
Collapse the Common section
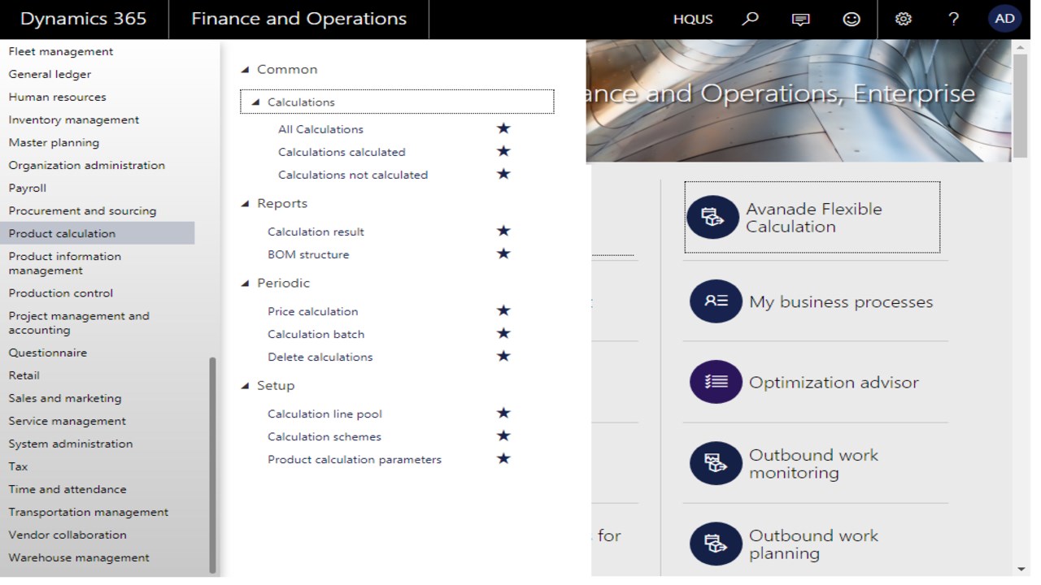[x=246, y=70]
